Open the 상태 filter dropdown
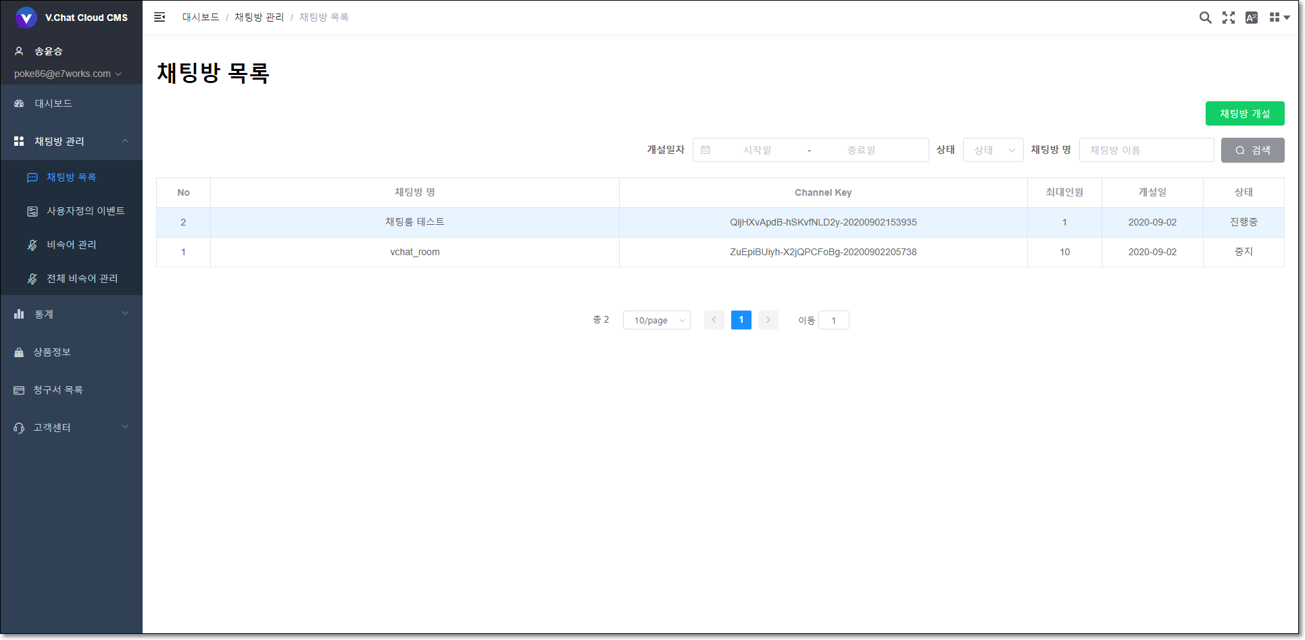The width and height of the screenshot is (1305, 640). click(x=993, y=150)
